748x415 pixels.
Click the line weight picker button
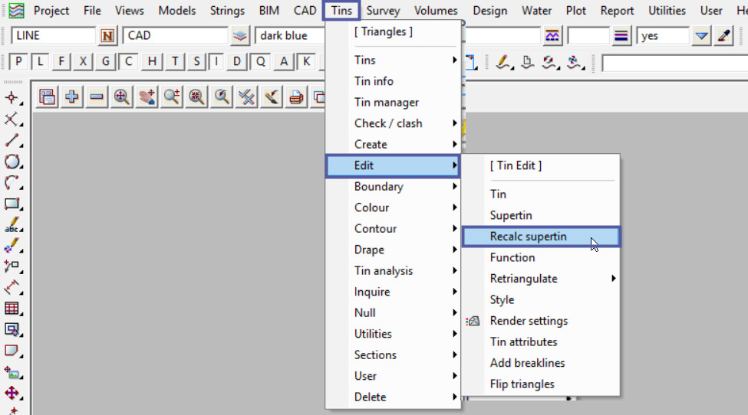tap(621, 36)
